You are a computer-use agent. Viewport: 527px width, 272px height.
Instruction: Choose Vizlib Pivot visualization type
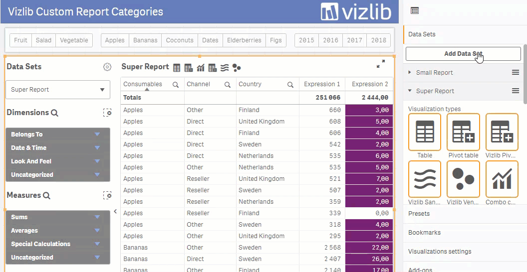(x=502, y=132)
